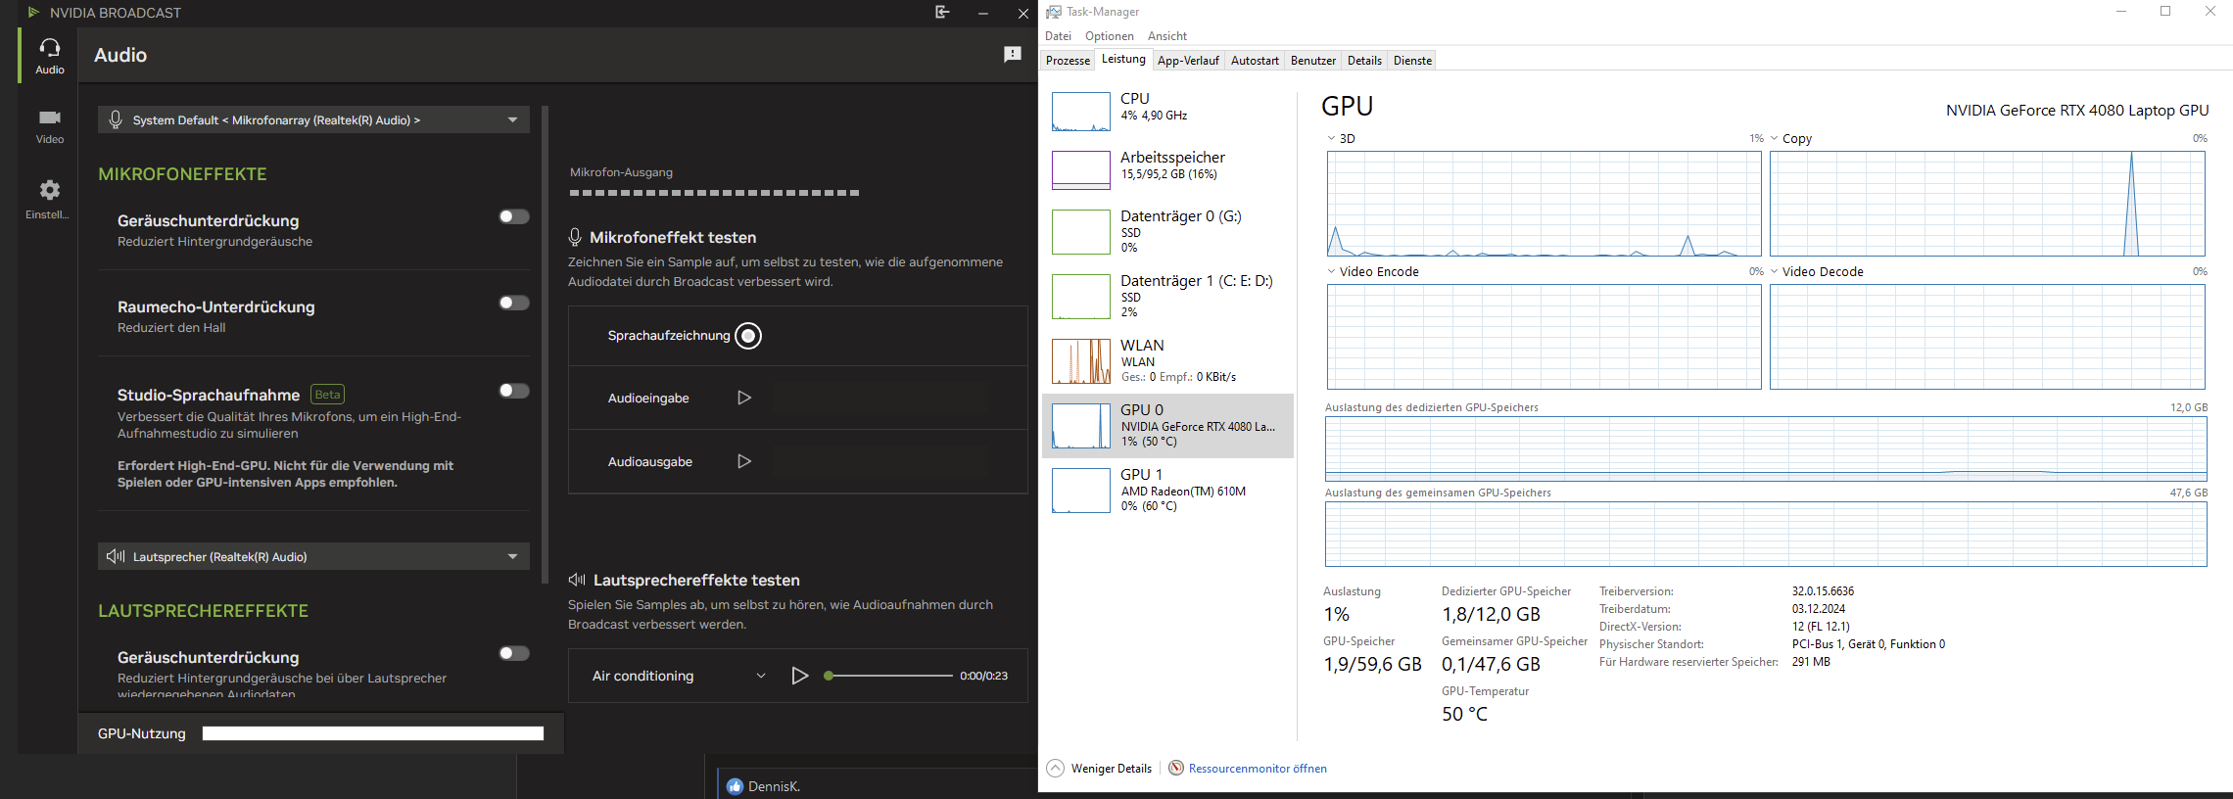Open the Optionen menu
Viewport: 2233px width, 799px height.
(1109, 36)
